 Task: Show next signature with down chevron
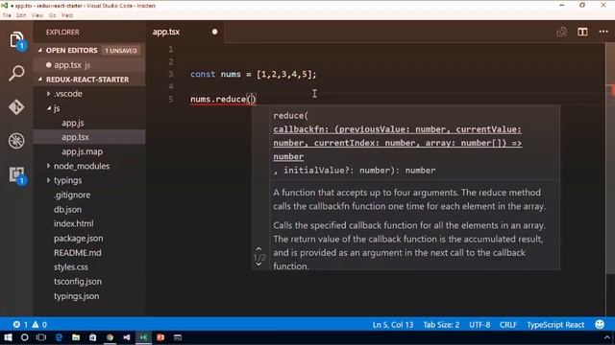[258, 264]
